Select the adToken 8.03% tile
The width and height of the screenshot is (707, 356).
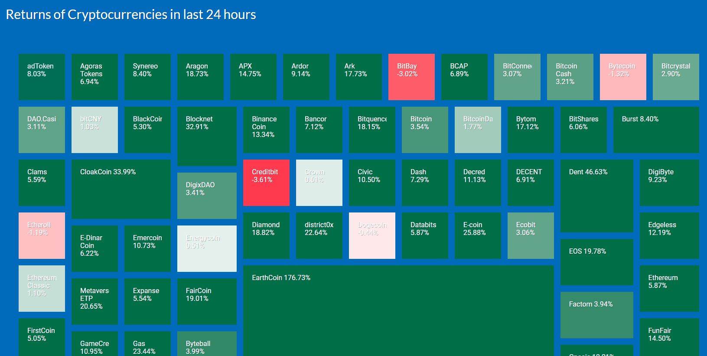[42, 77]
